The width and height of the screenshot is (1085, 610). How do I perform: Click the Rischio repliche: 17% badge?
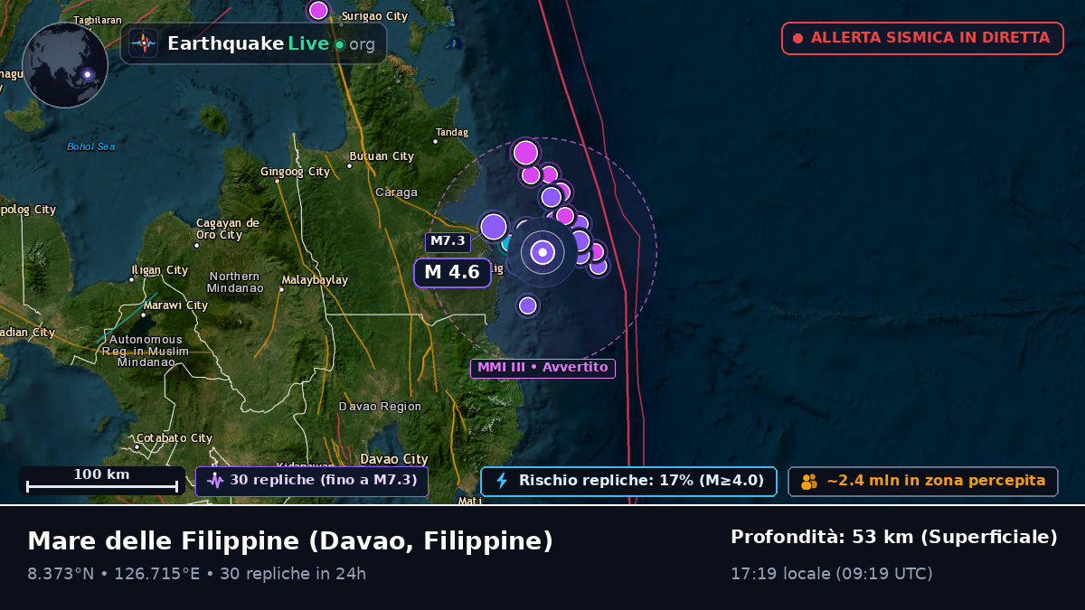tap(628, 481)
